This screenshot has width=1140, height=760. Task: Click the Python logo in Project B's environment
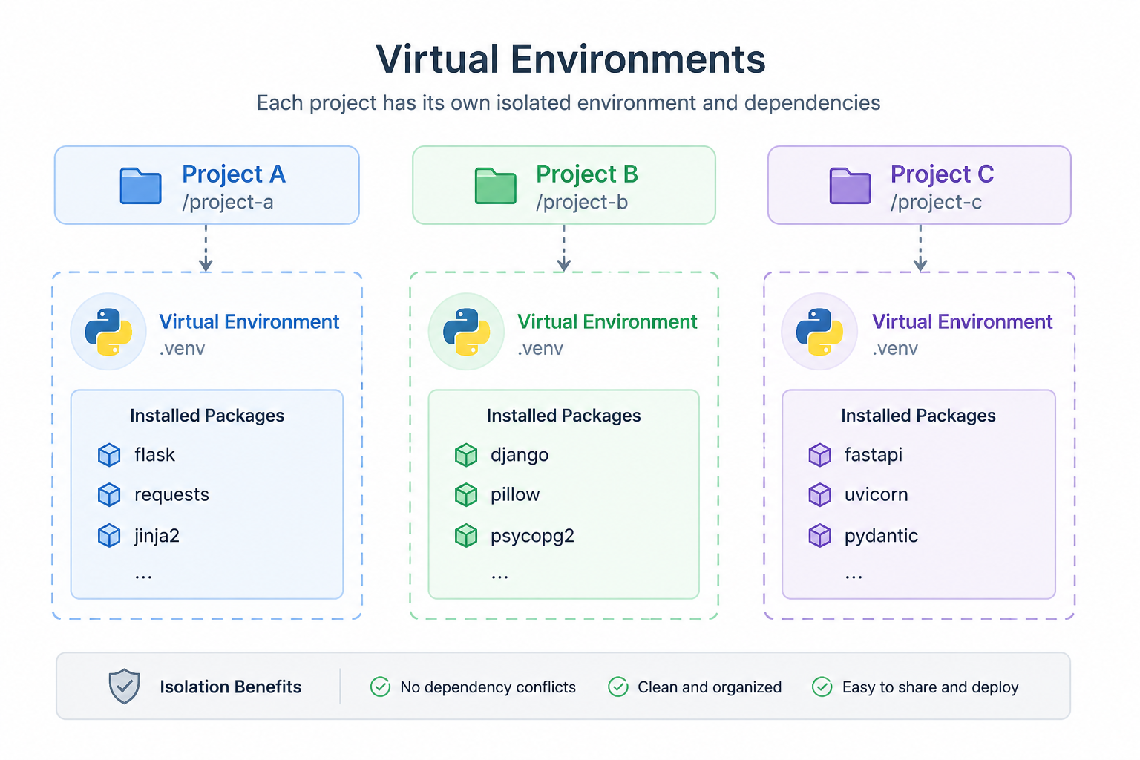point(467,332)
